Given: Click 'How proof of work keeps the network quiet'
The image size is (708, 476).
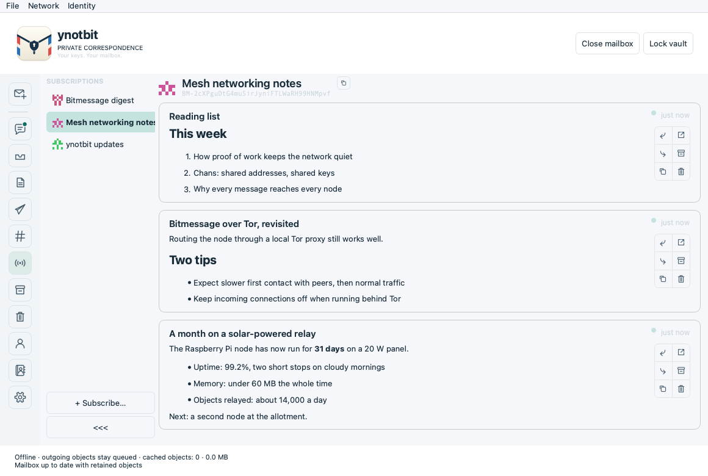Looking at the screenshot, I should click(x=273, y=156).
